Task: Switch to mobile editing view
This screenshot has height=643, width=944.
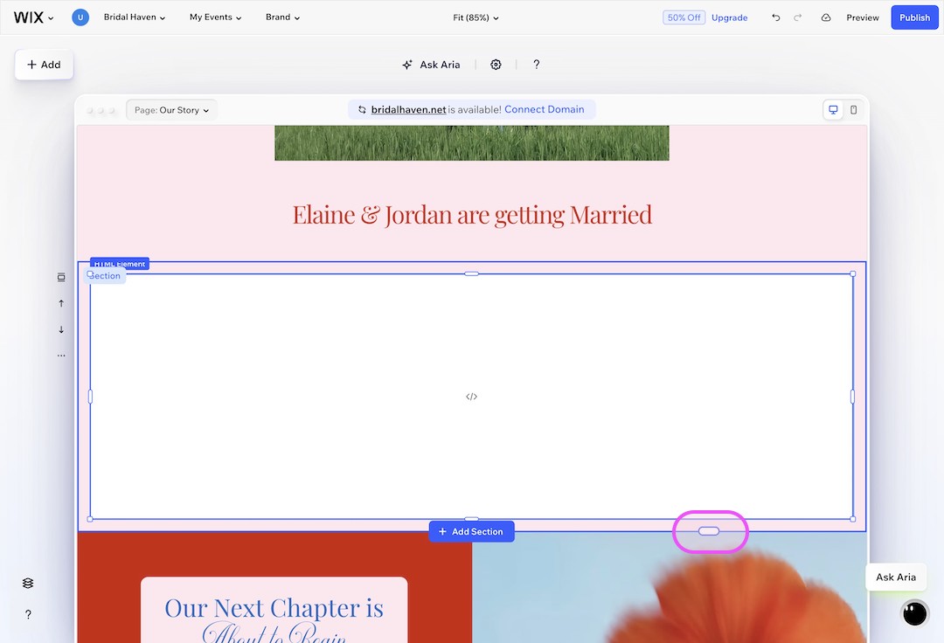Action: 852,109
